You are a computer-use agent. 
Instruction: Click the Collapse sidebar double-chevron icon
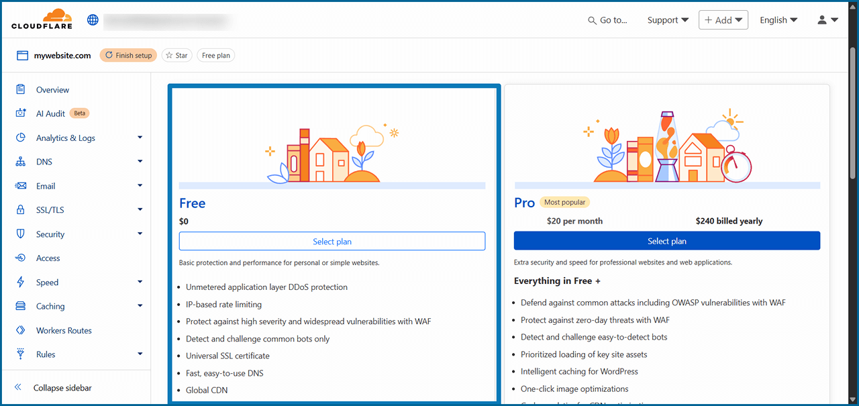tap(18, 388)
